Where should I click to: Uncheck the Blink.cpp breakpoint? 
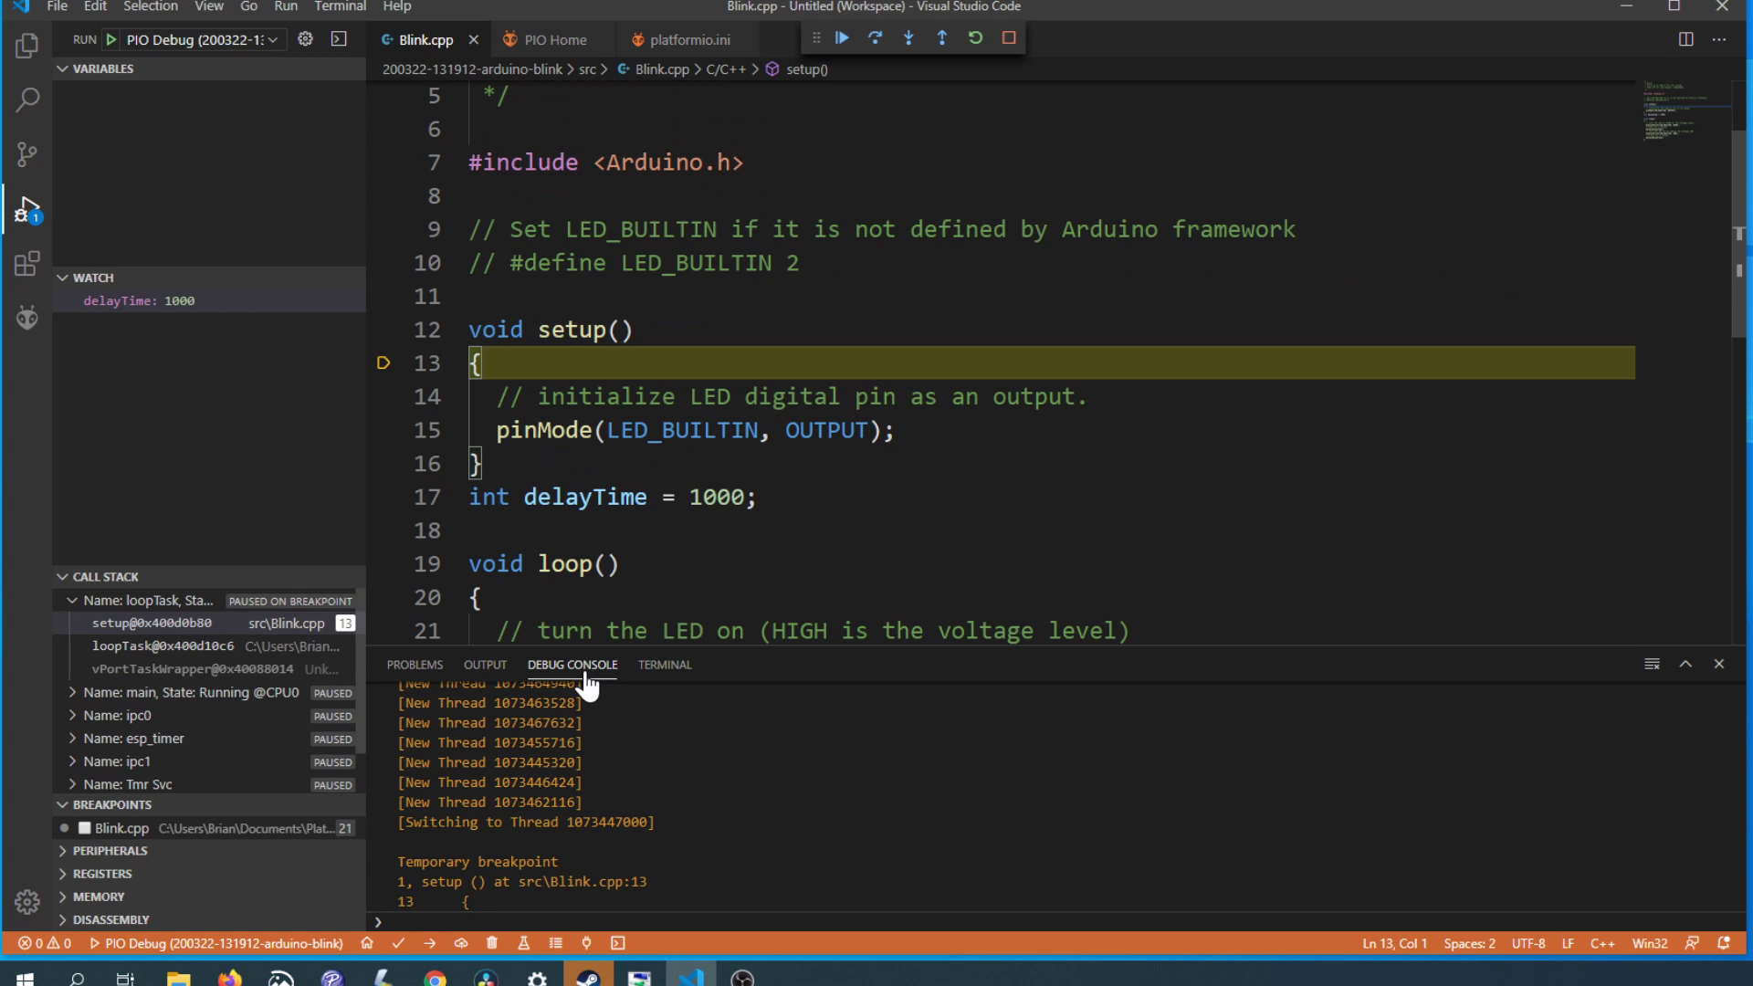(x=85, y=828)
